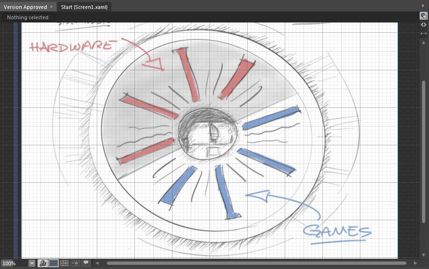Viewport: 429px width, 269px height.
Task: Switch to the Start (Screen1.xaml) tab
Action: tap(84, 7)
